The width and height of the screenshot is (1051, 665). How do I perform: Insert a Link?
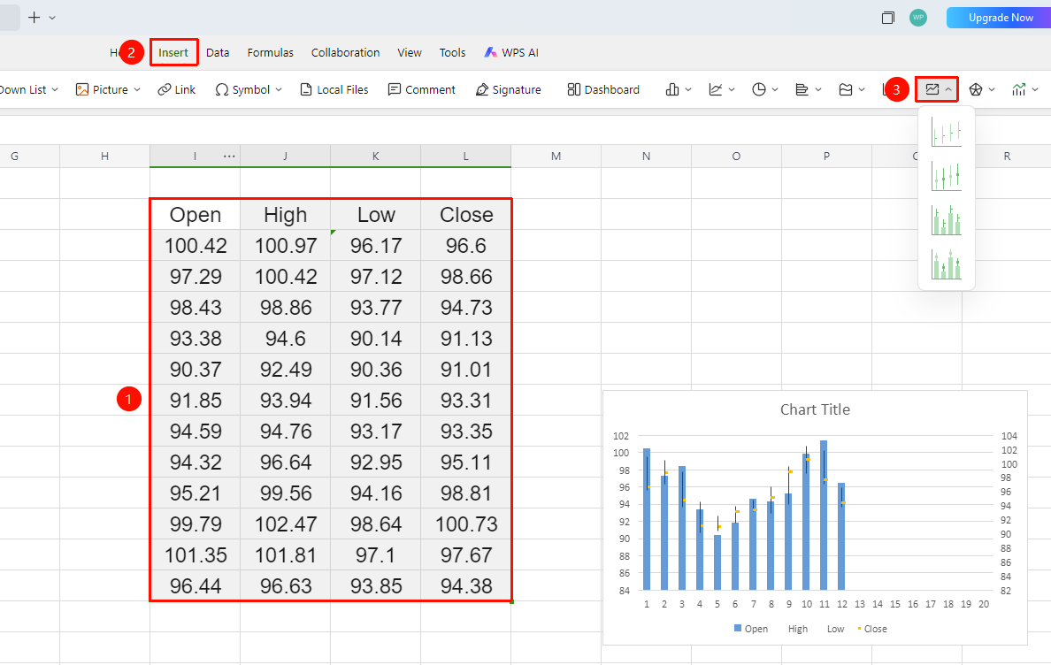click(x=176, y=89)
